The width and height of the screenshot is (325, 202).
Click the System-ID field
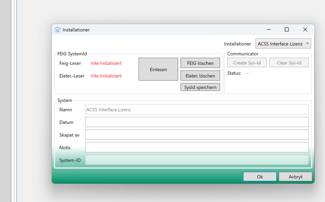click(197, 160)
